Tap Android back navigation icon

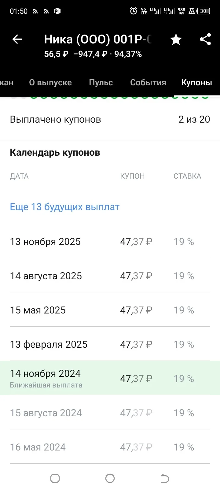(165, 478)
